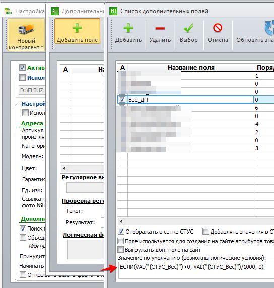Click the red minus Удалить icon
274x288 pixels.
pyautogui.click(x=160, y=28)
